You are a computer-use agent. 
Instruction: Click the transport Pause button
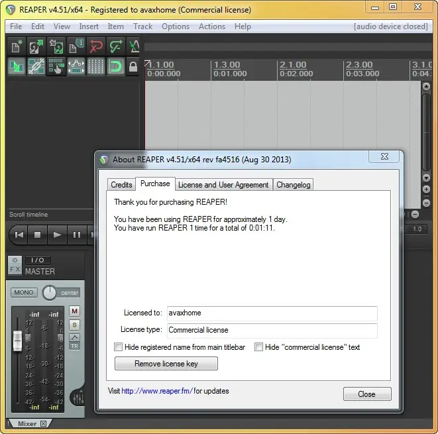[x=77, y=235]
